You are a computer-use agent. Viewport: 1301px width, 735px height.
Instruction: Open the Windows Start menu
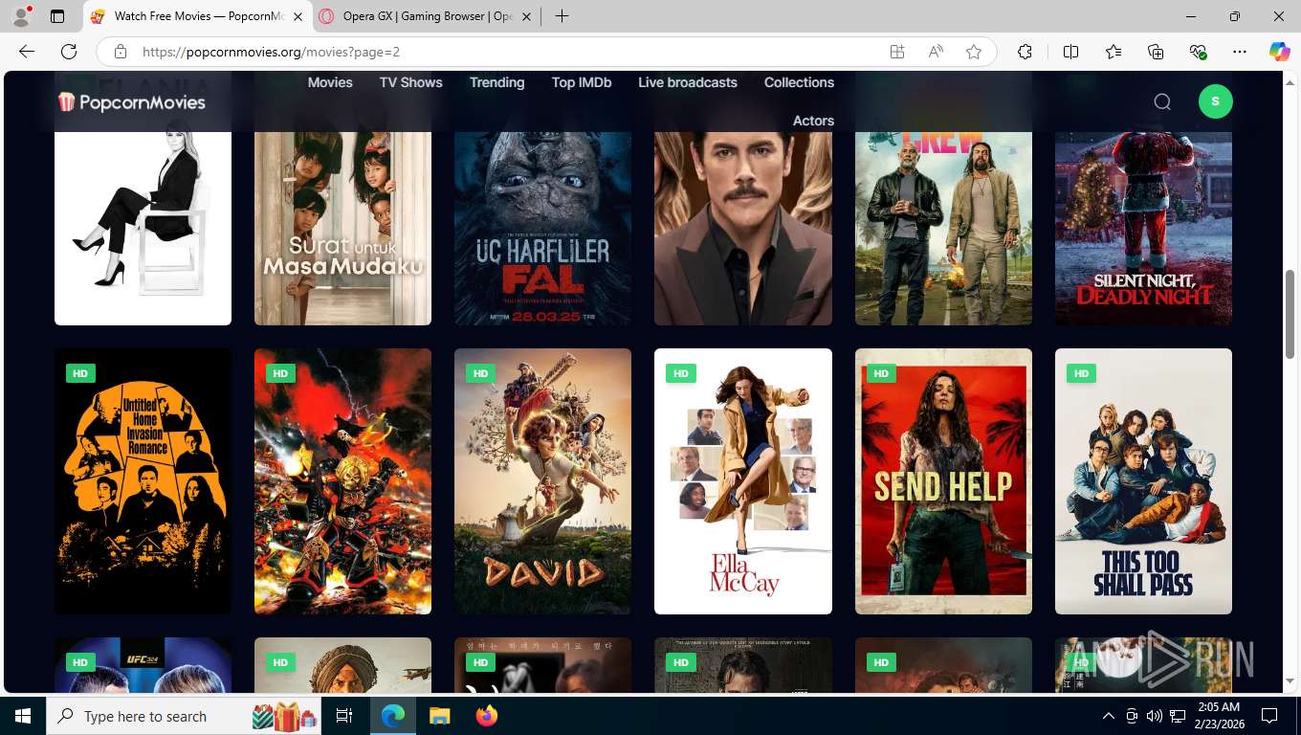pyautogui.click(x=23, y=716)
